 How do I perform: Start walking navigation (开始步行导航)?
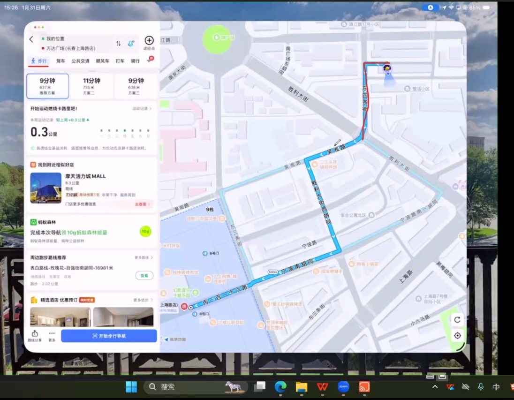point(109,336)
